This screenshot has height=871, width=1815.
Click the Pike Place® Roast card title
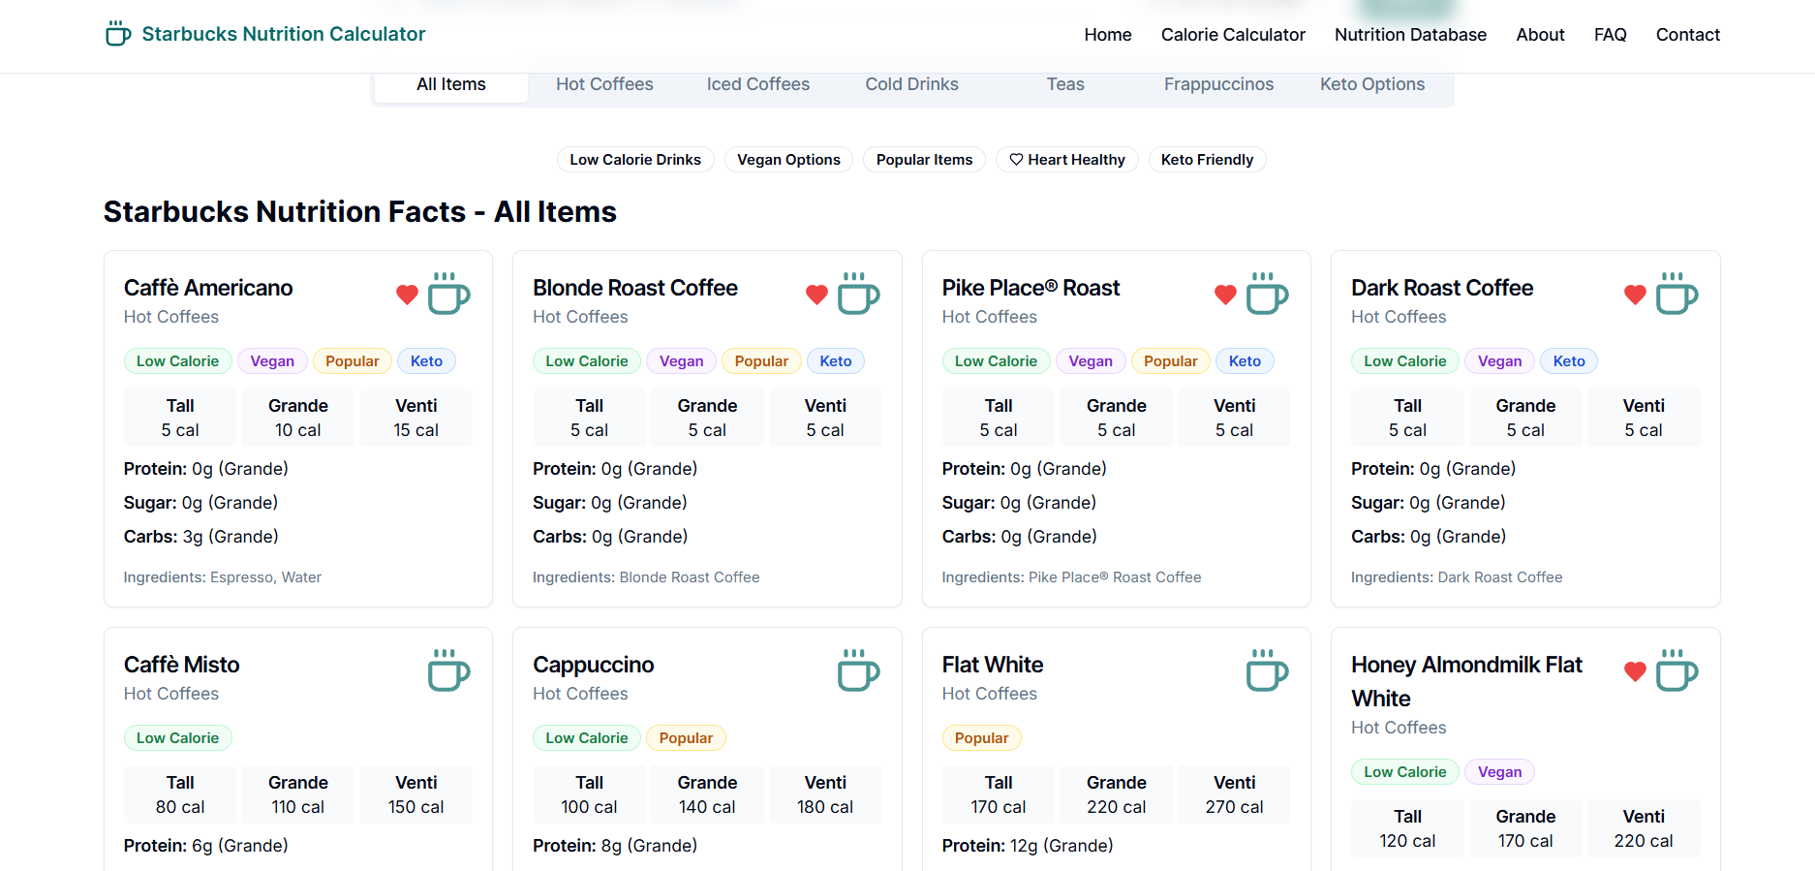(1031, 288)
